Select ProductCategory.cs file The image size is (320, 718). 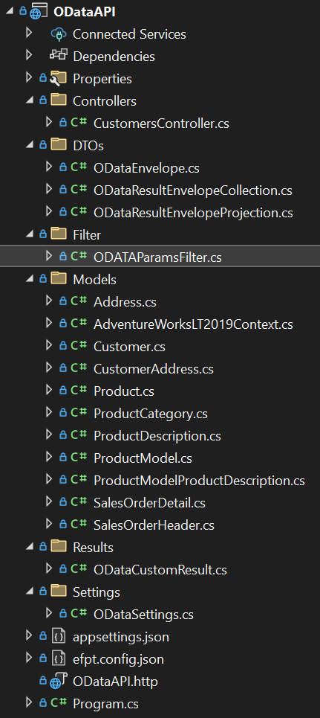151,414
